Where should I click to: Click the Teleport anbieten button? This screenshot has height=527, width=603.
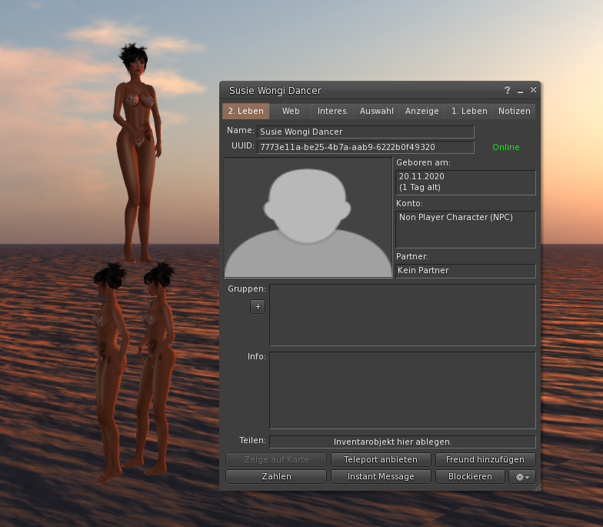(x=380, y=459)
